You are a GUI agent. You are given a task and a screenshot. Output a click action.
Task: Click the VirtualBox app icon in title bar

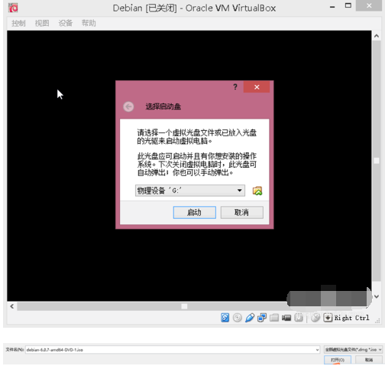(x=13, y=8)
